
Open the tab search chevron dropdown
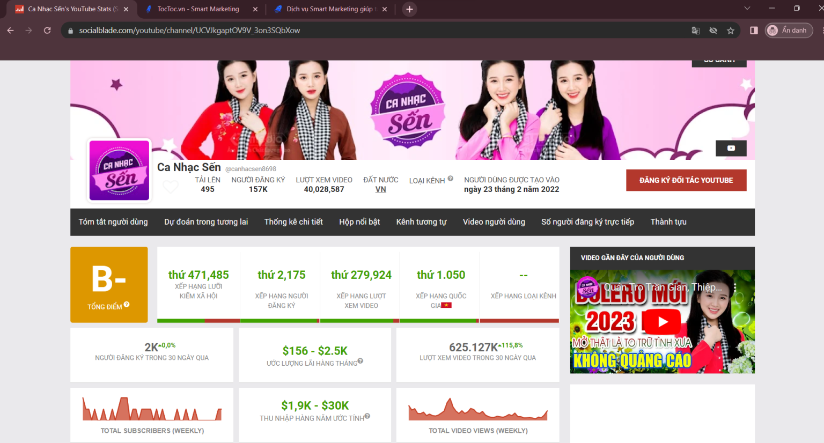tap(747, 9)
